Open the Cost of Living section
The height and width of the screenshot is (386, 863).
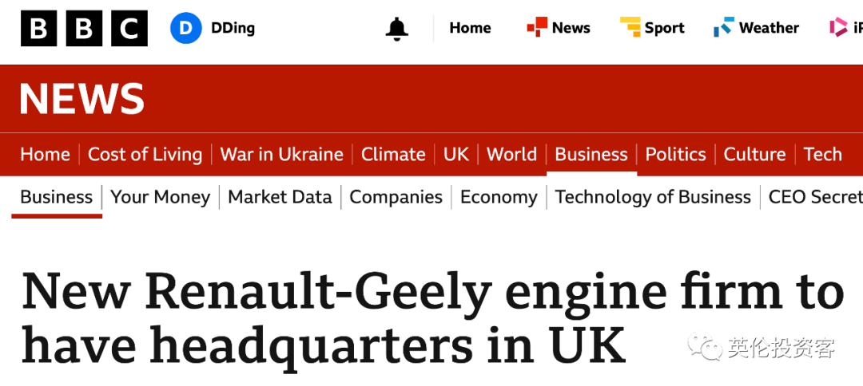[x=145, y=154]
